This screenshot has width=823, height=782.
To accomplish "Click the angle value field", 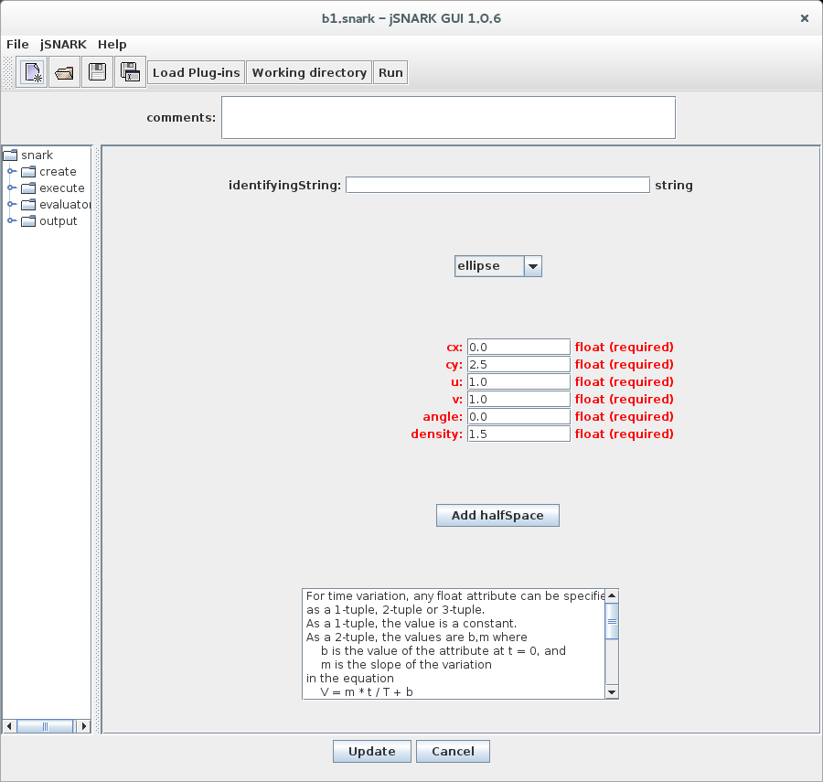I will (x=518, y=416).
